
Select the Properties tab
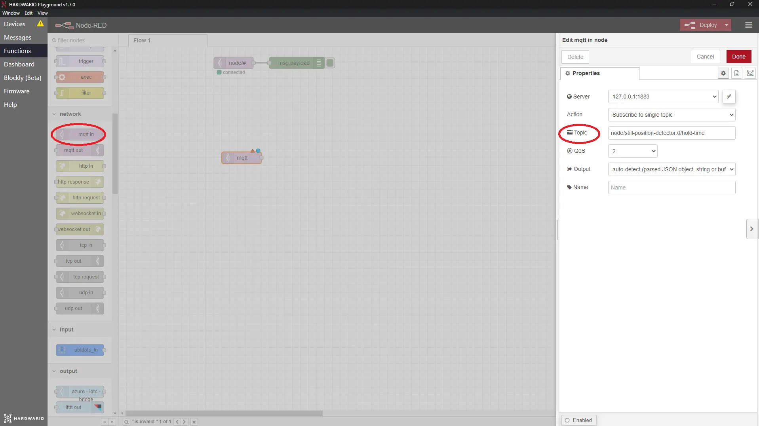click(599, 74)
